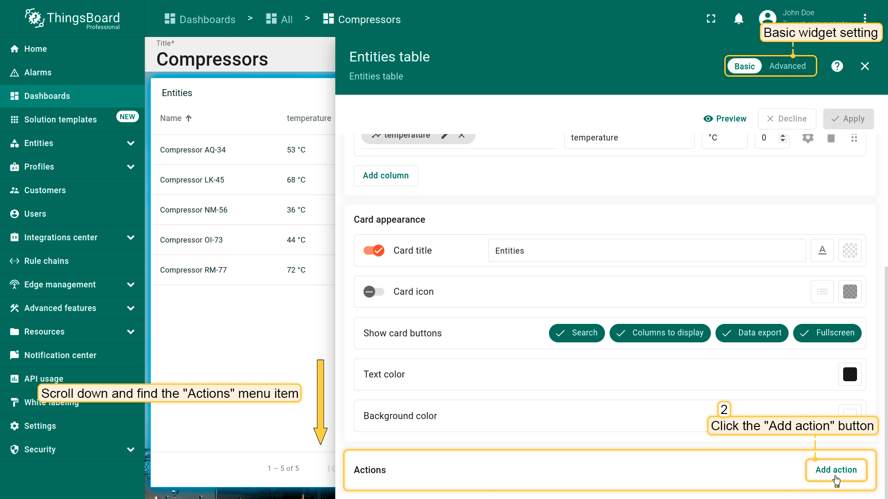Enter fullscreen mode via header icon
The width and height of the screenshot is (888, 499).
click(x=711, y=19)
